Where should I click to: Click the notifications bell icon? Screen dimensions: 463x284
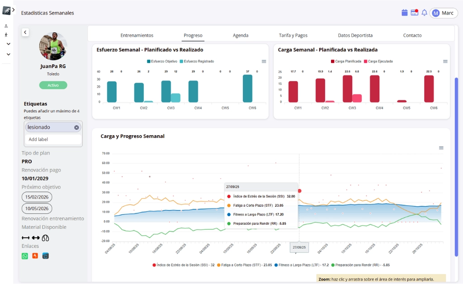(x=424, y=13)
